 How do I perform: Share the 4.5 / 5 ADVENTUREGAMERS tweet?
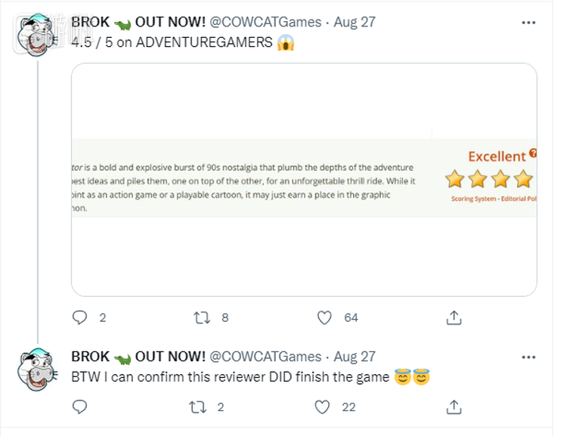[454, 318]
